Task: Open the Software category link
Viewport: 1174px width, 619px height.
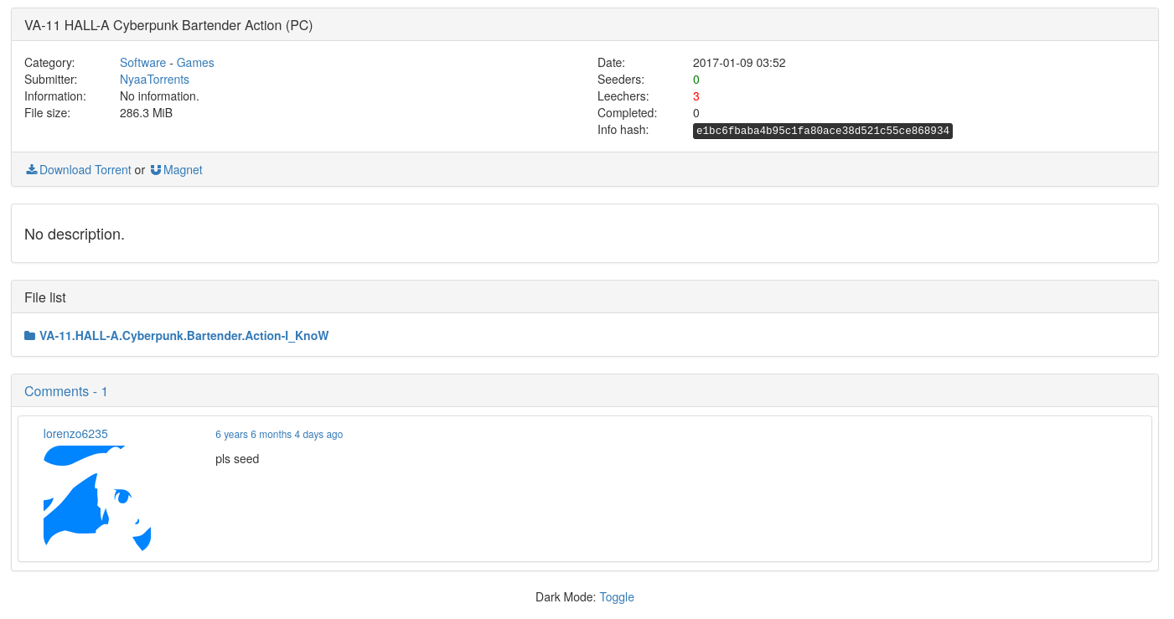Action: (142, 63)
